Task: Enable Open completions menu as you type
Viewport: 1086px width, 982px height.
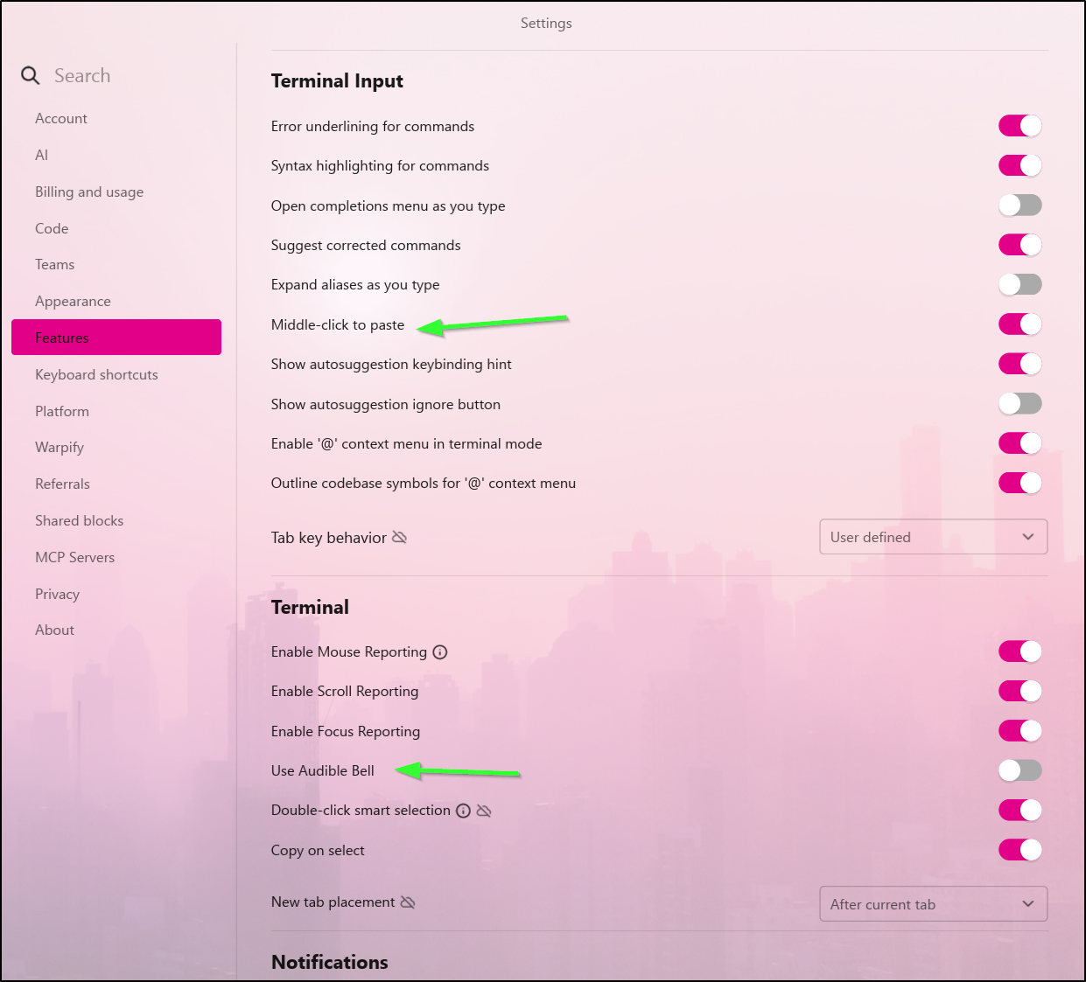Action: 1019,205
